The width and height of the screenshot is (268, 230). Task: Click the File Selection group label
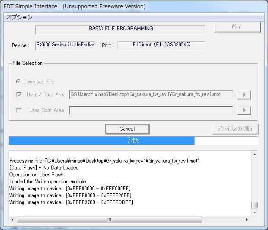point(28,63)
